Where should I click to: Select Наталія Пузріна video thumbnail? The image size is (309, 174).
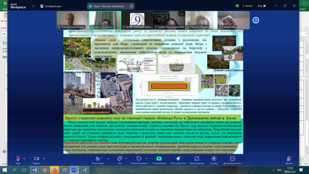coord(201,20)
